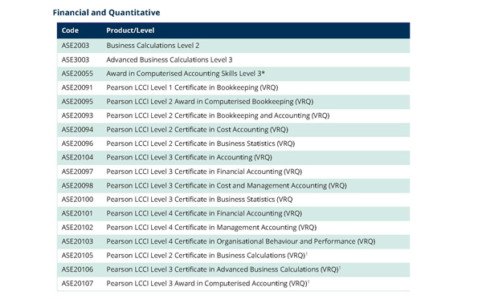Viewport: 482px width, 299px height.
Task: Select code ASE20096
Action: pyautogui.click(x=77, y=143)
